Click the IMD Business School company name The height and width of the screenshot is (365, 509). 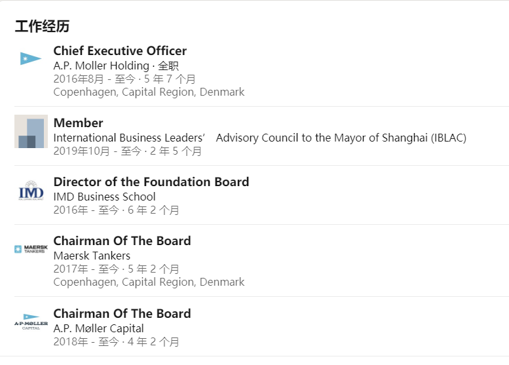pyautogui.click(x=105, y=197)
